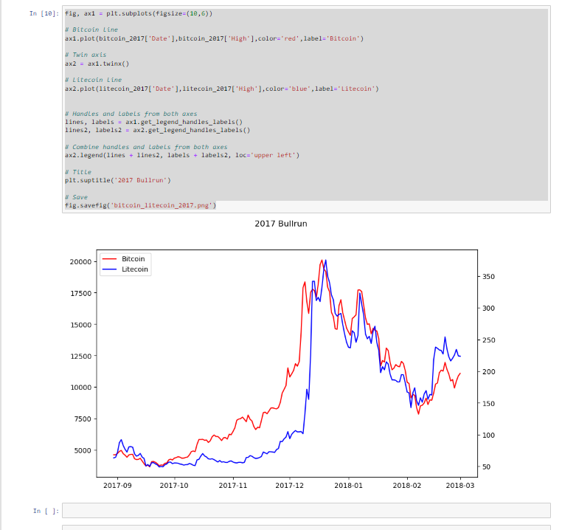Click the 250 right axis label
562x530 pixels.
click(x=488, y=340)
